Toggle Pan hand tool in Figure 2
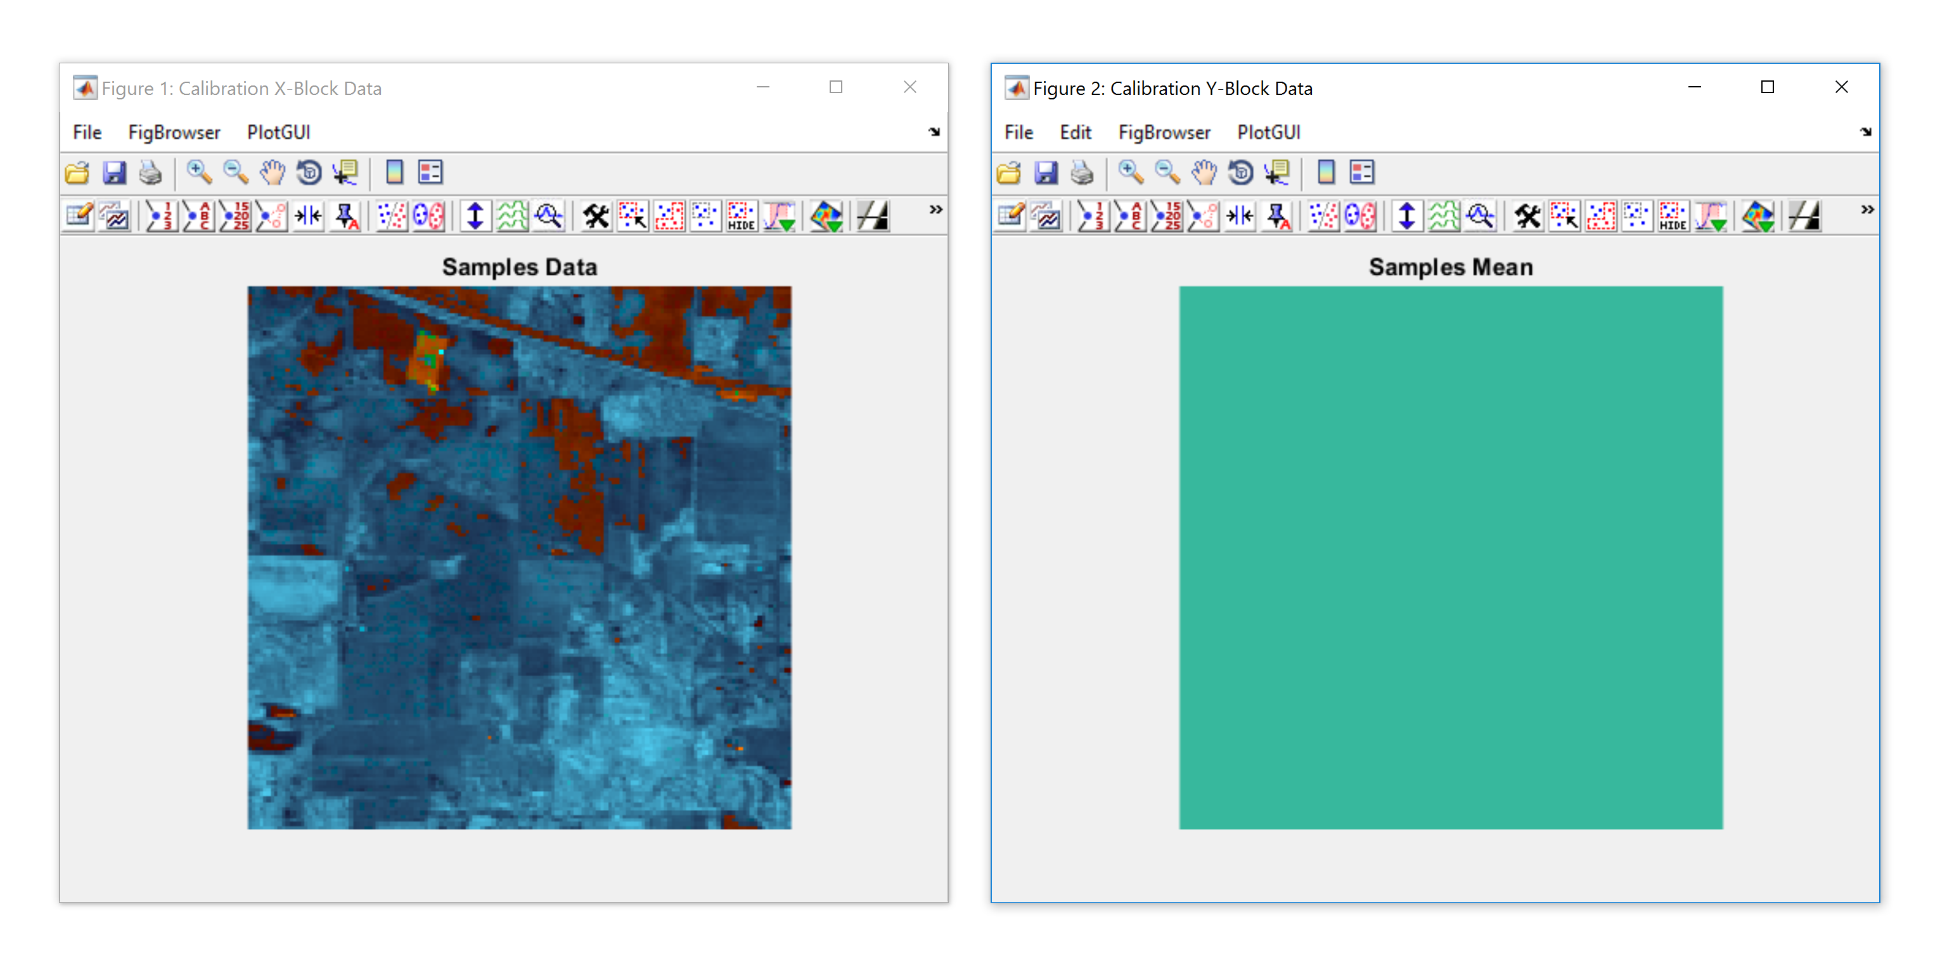 coord(1204,173)
